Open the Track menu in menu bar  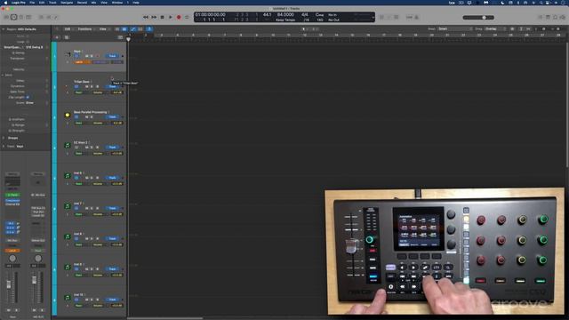point(52,3)
